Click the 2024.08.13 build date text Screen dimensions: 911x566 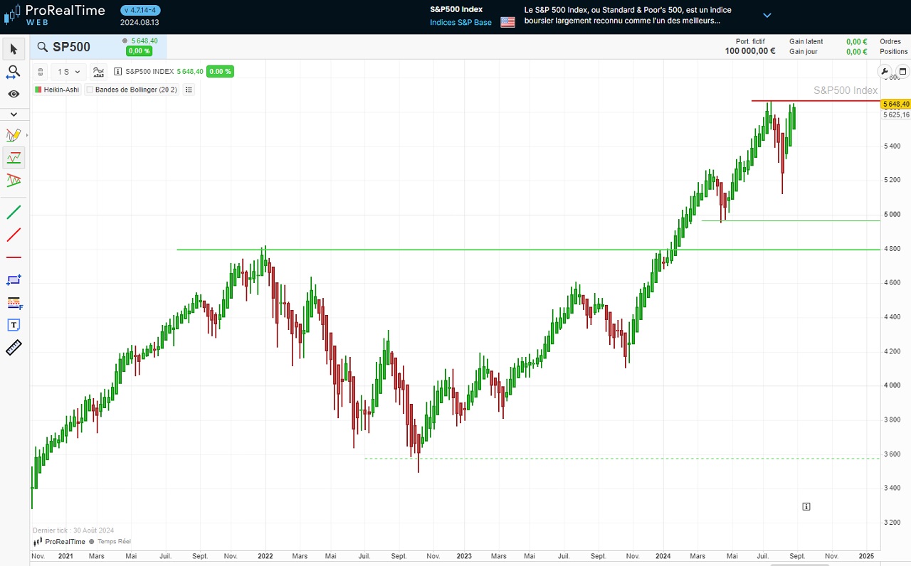[139, 22]
